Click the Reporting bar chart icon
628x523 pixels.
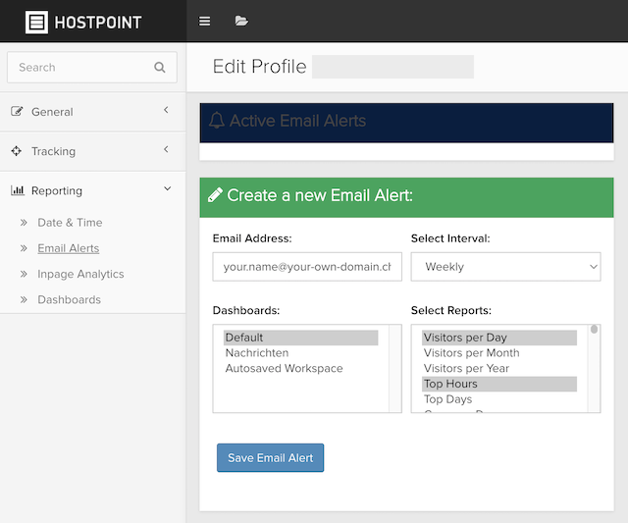(18, 190)
